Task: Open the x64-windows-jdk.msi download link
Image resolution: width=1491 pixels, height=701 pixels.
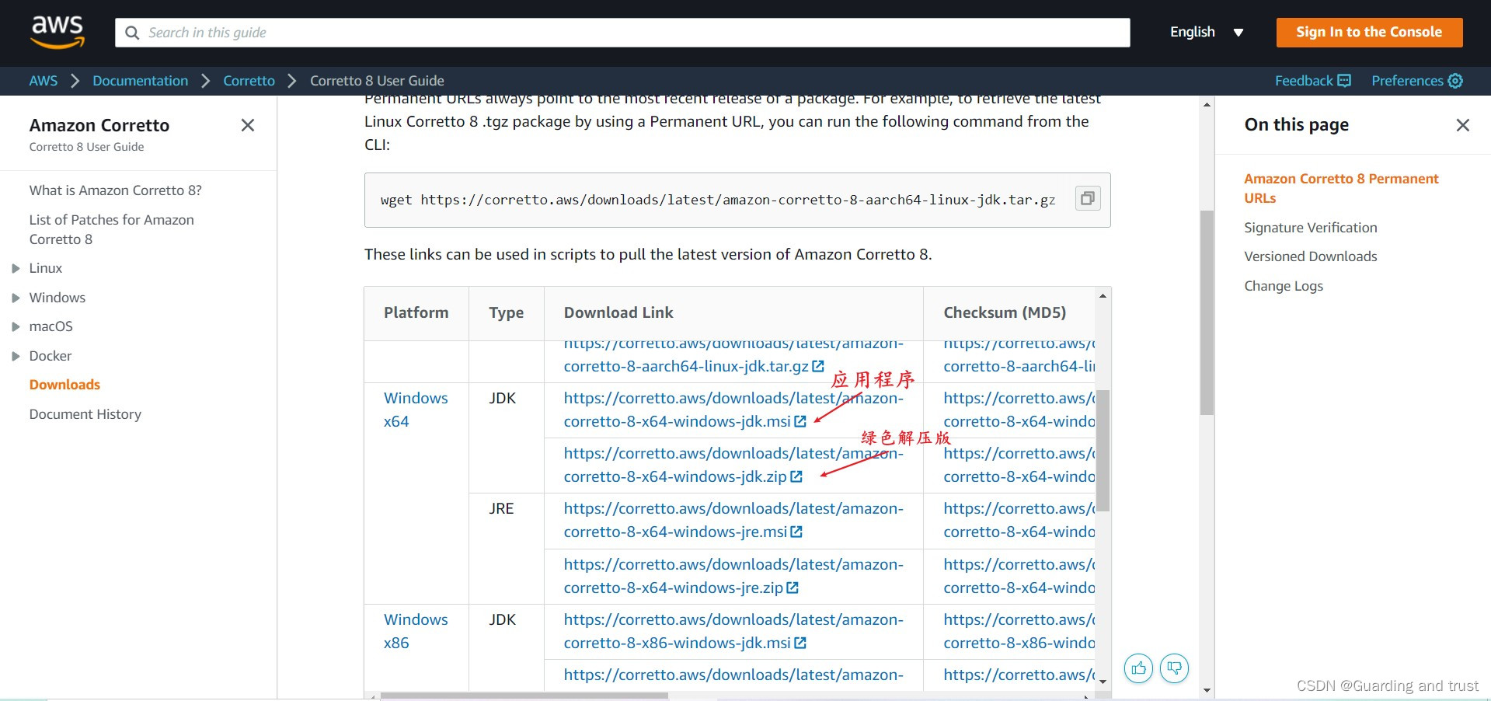Action: (733, 410)
